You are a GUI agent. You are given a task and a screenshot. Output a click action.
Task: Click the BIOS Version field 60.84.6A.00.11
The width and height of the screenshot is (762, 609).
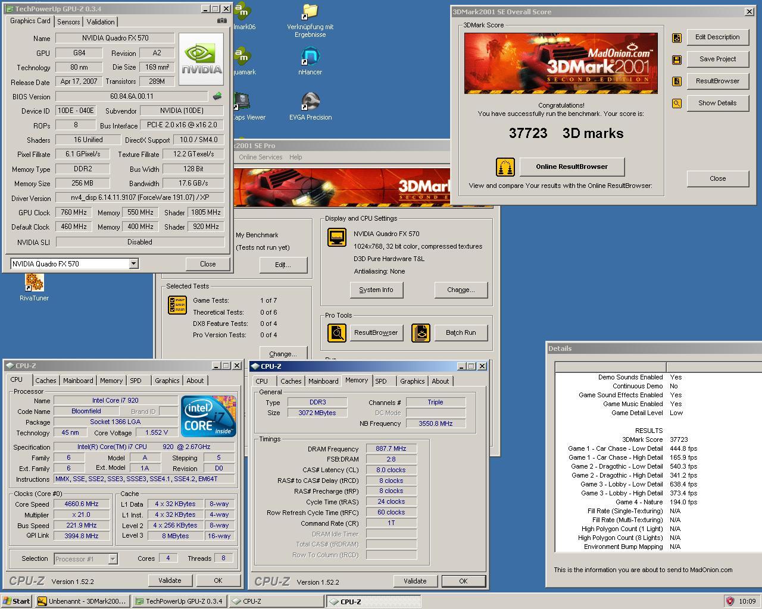click(132, 96)
